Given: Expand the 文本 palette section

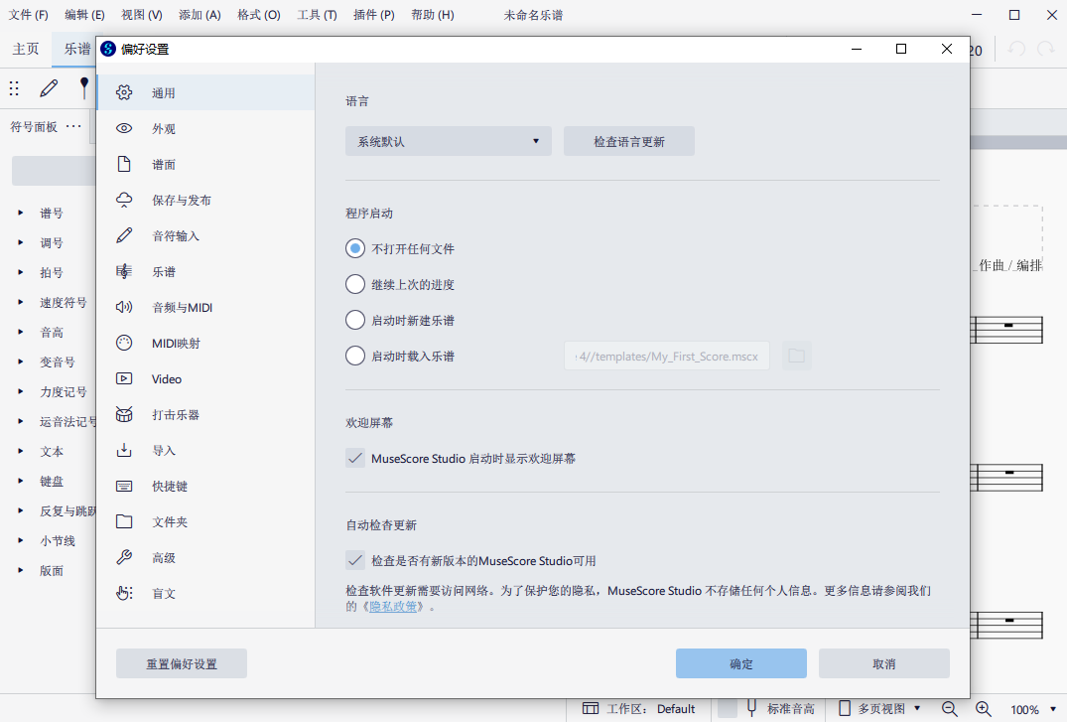Looking at the screenshot, I should point(21,451).
